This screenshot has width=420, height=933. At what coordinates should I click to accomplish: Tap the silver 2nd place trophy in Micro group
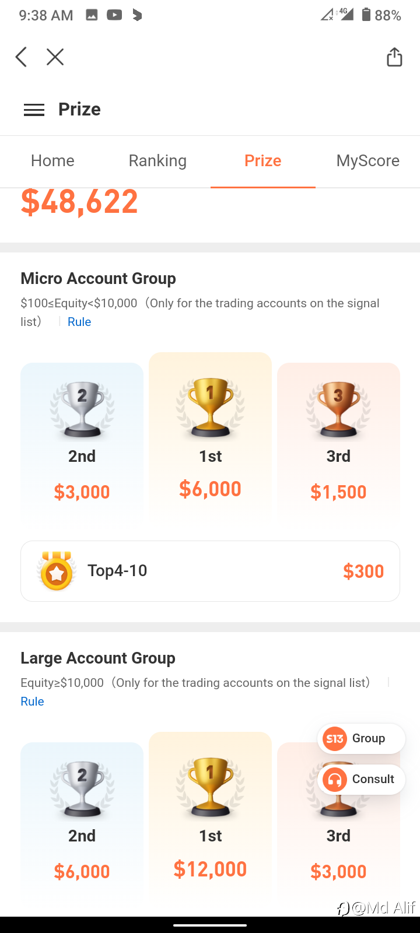[82, 411]
